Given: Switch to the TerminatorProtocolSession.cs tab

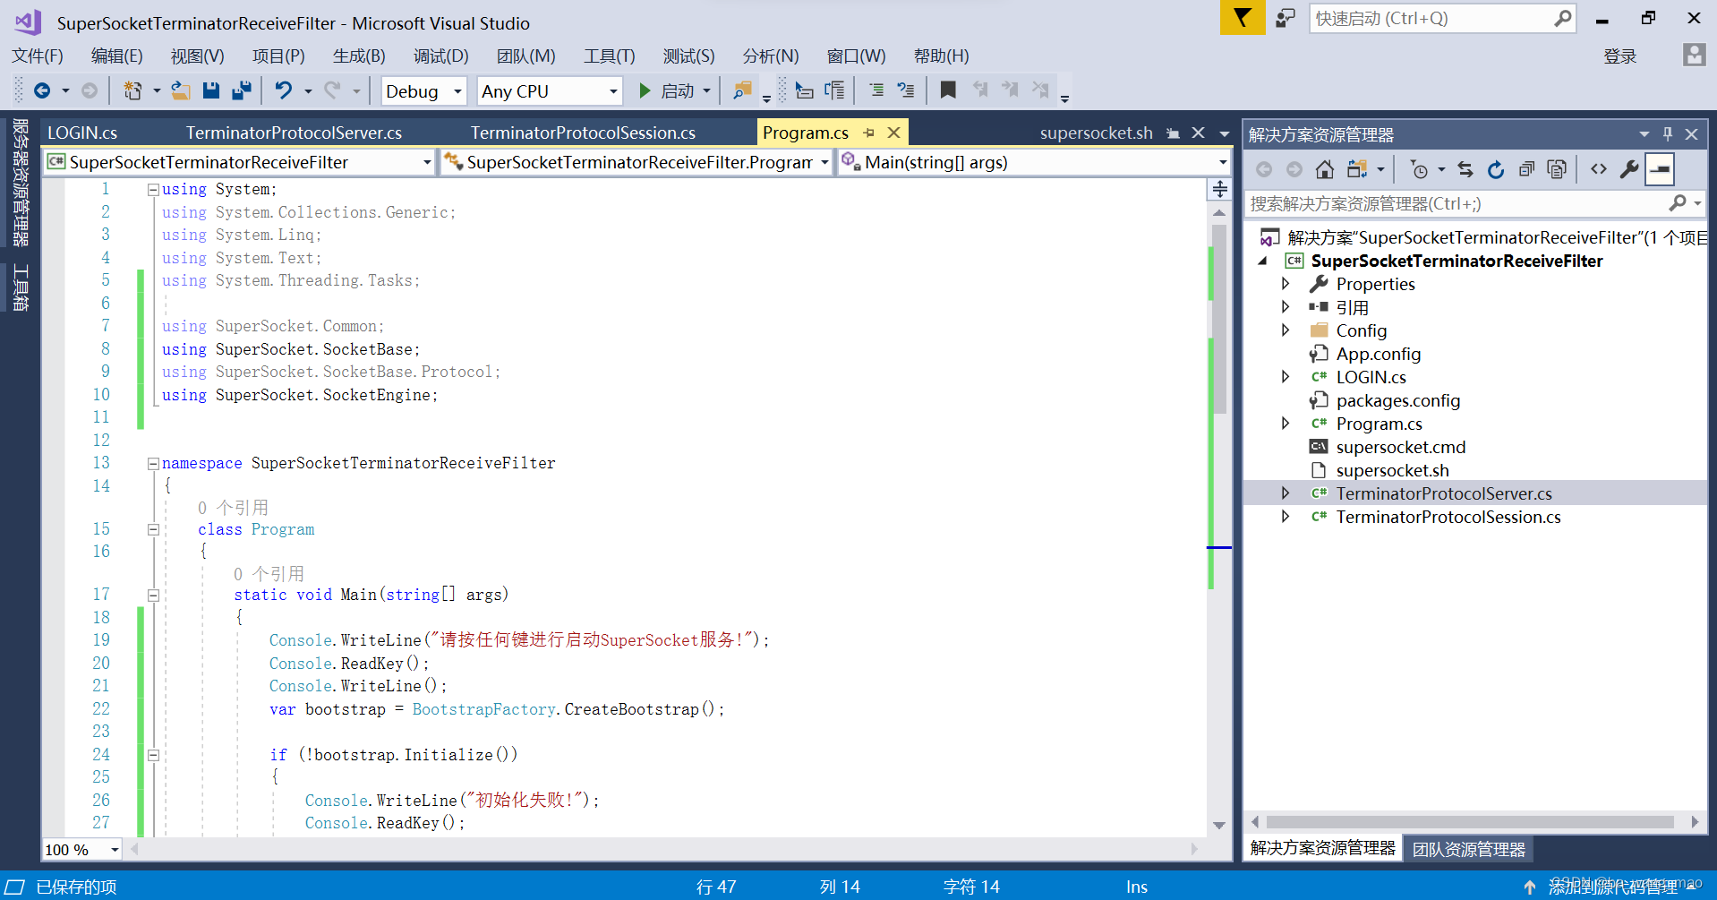Looking at the screenshot, I should pos(583,133).
